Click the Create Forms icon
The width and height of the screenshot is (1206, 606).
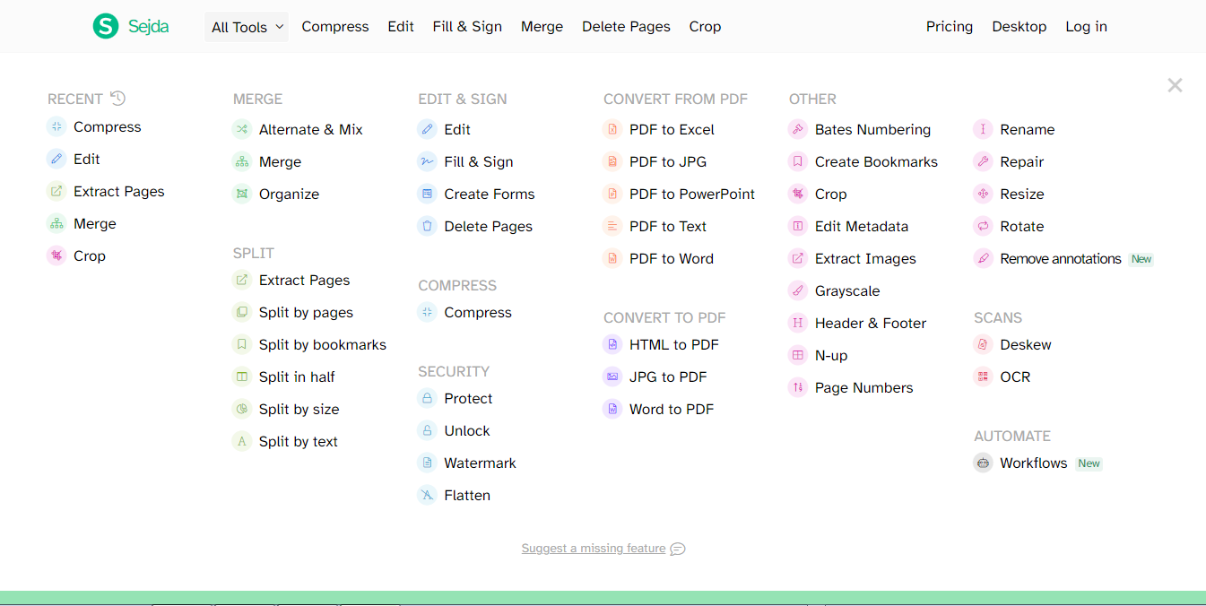(427, 194)
